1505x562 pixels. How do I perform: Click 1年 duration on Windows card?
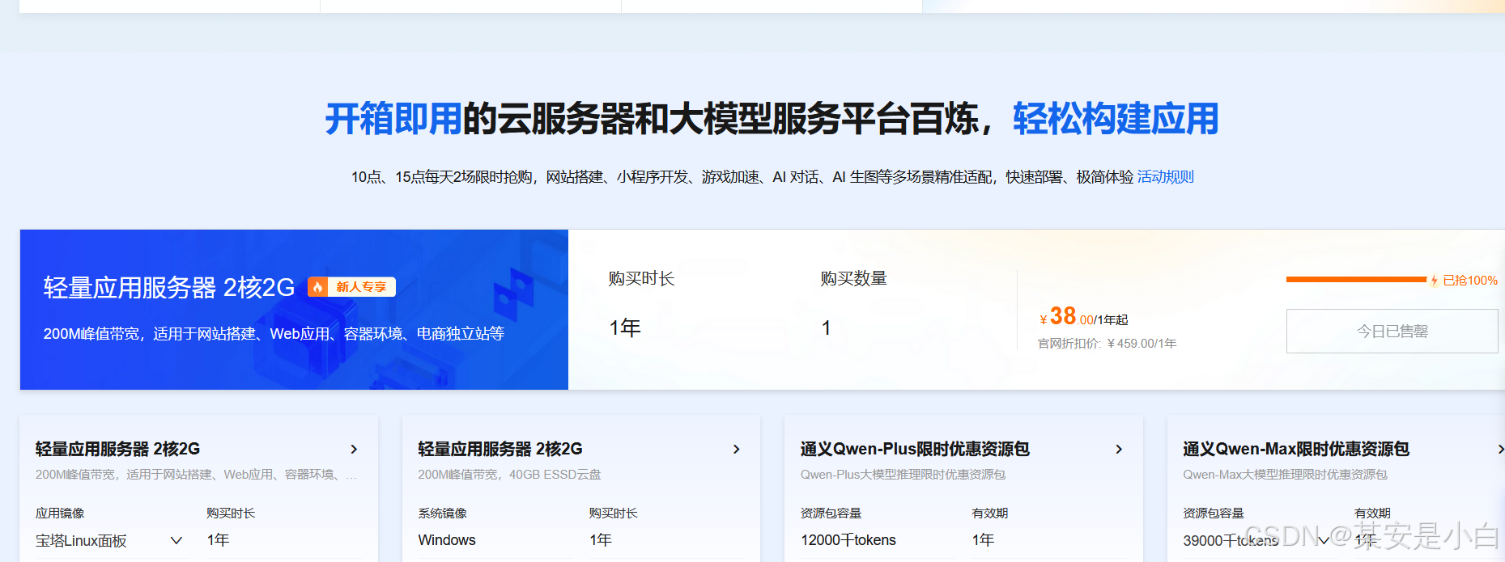coord(600,540)
